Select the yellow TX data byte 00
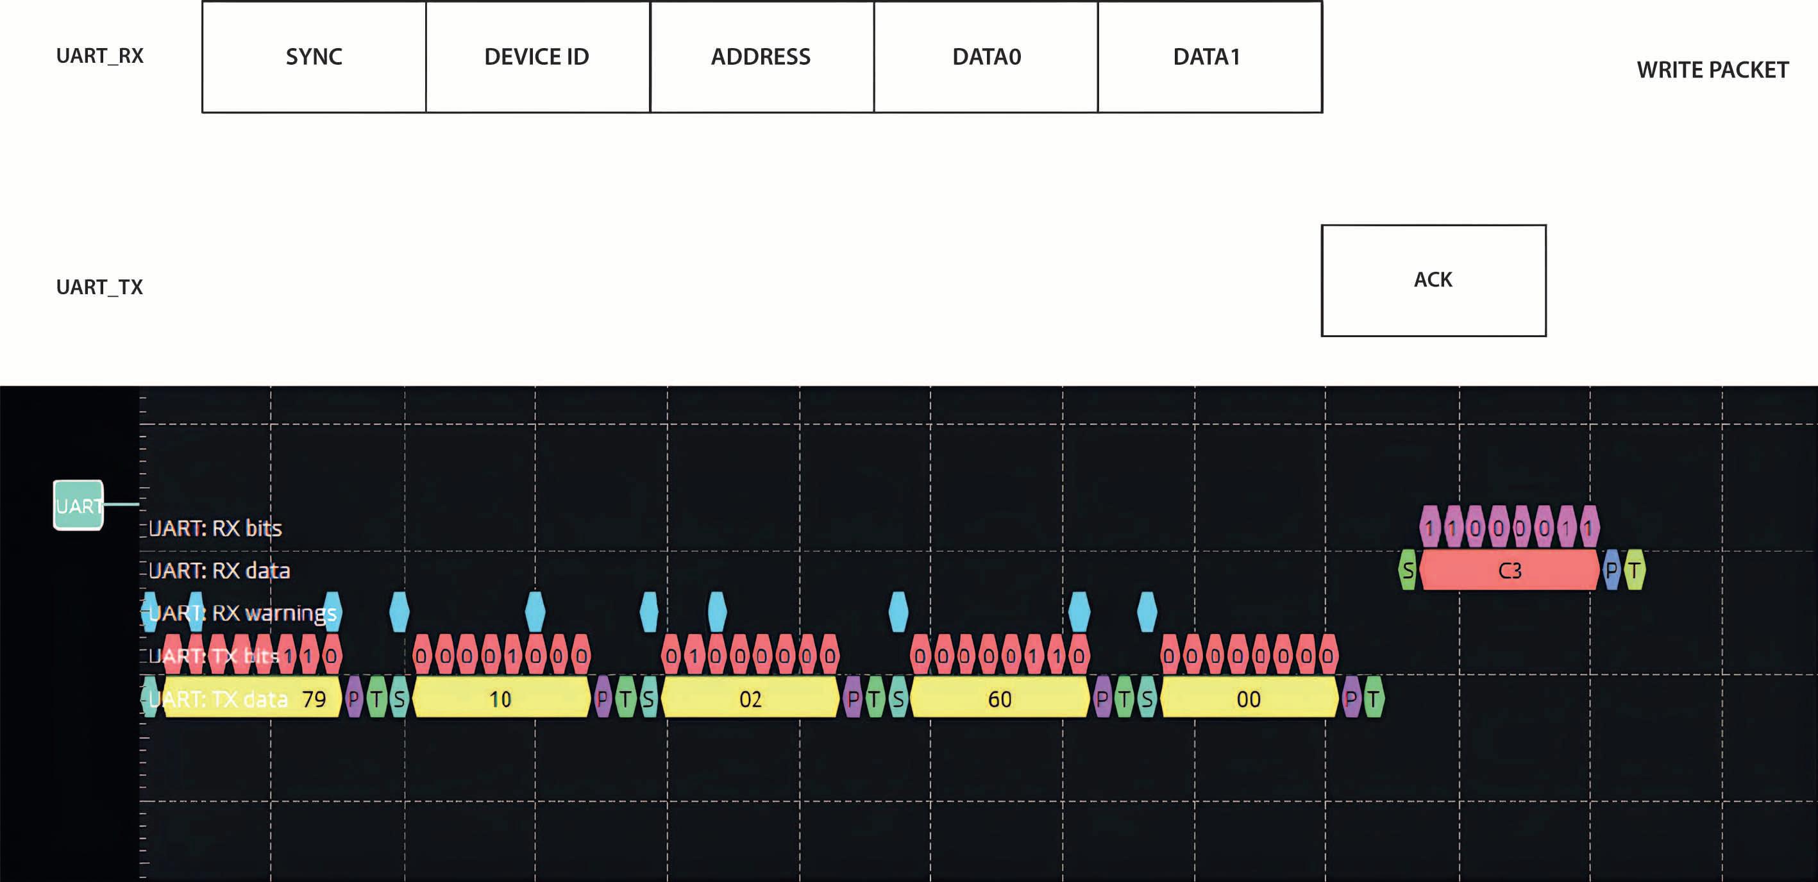The width and height of the screenshot is (1818, 882). point(1249,699)
